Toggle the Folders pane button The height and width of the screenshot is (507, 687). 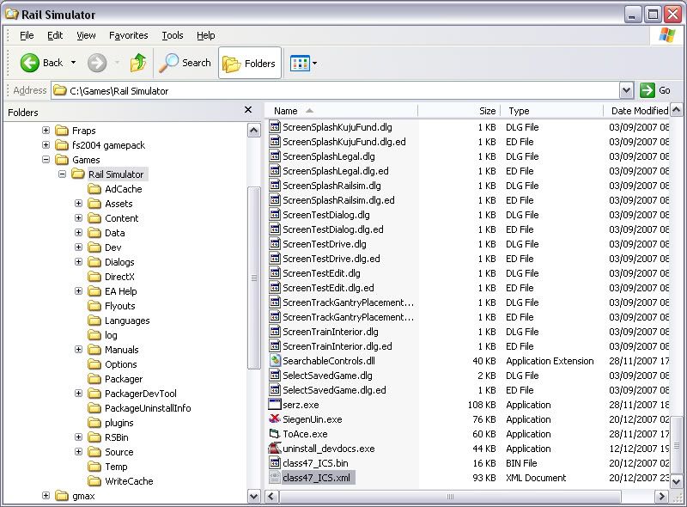pos(250,63)
